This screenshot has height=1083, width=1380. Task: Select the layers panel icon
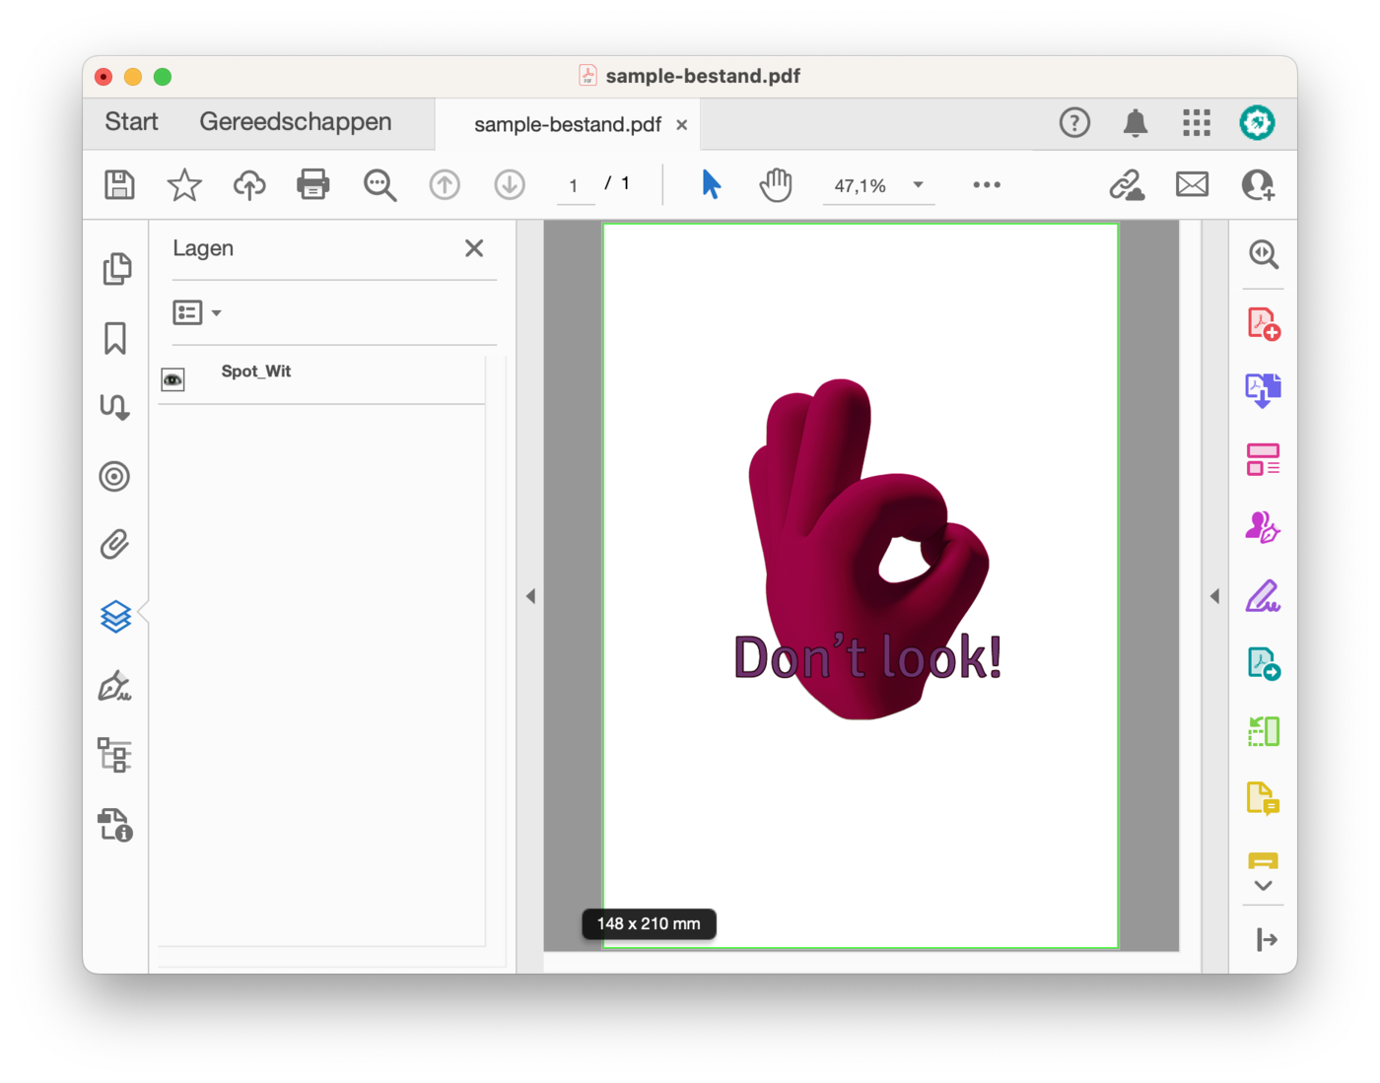point(115,617)
